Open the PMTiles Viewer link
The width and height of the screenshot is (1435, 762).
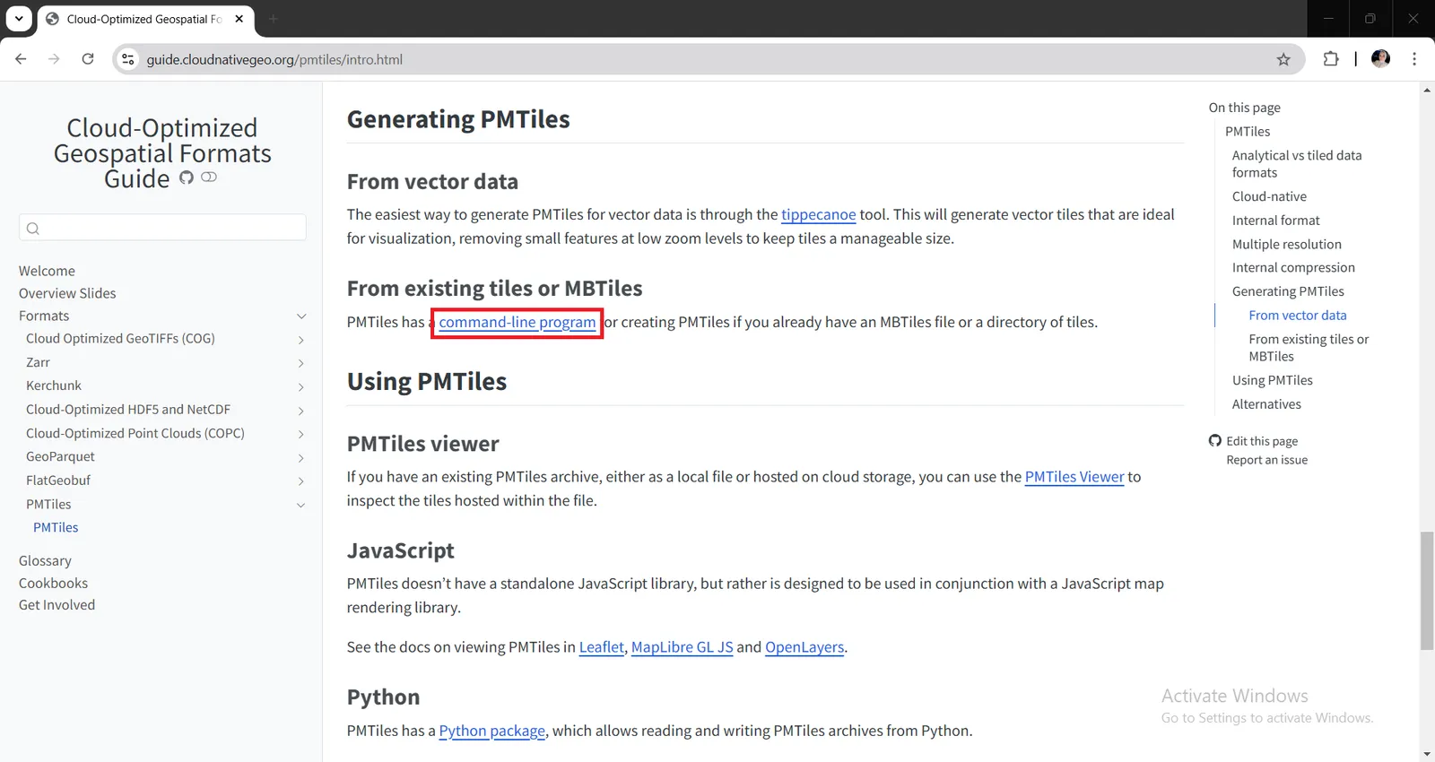[x=1074, y=477]
